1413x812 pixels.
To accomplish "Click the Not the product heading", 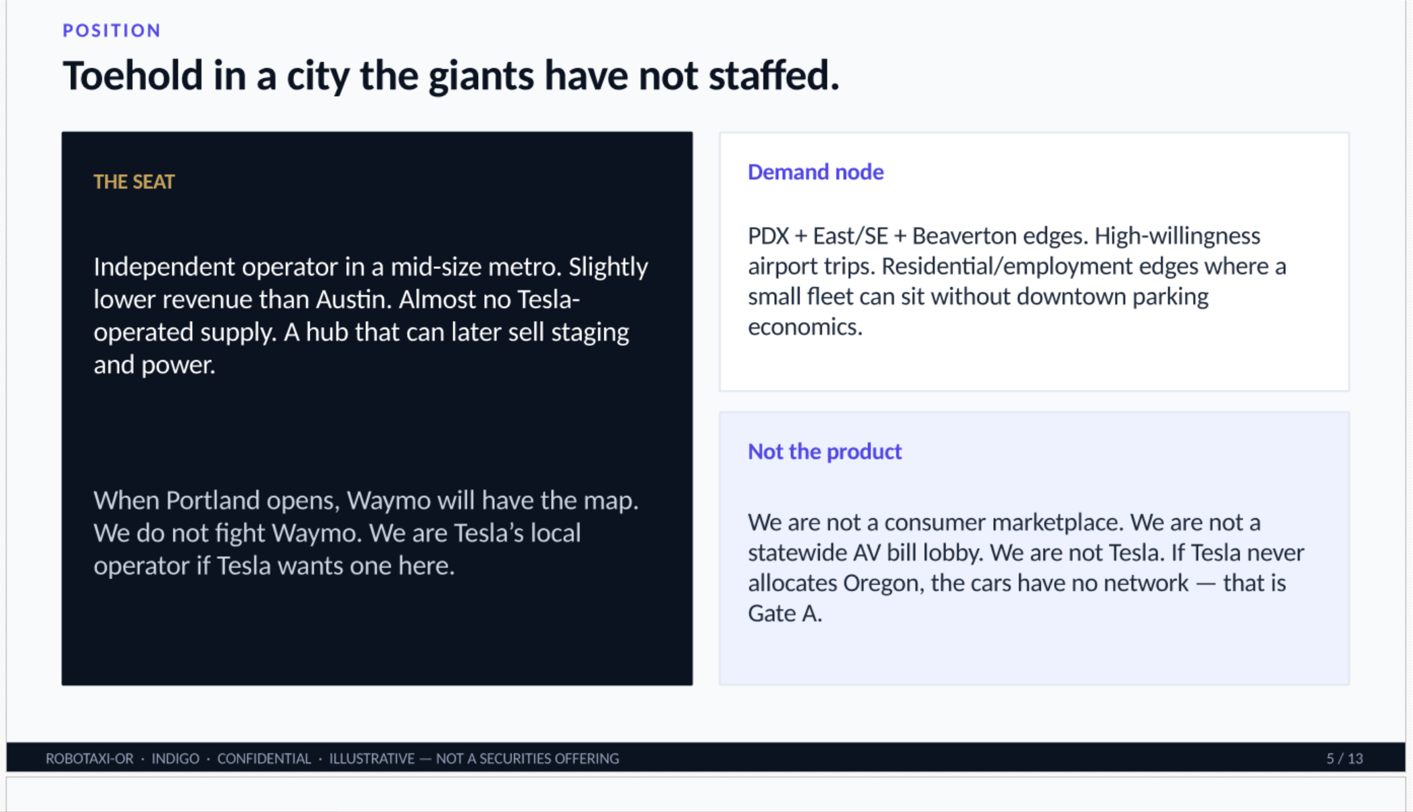I will [x=825, y=451].
